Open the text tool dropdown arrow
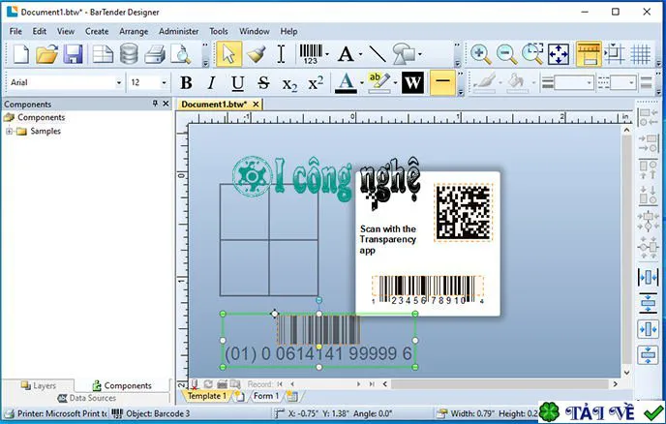Image resolution: width=666 pixels, height=424 pixels. click(361, 54)
